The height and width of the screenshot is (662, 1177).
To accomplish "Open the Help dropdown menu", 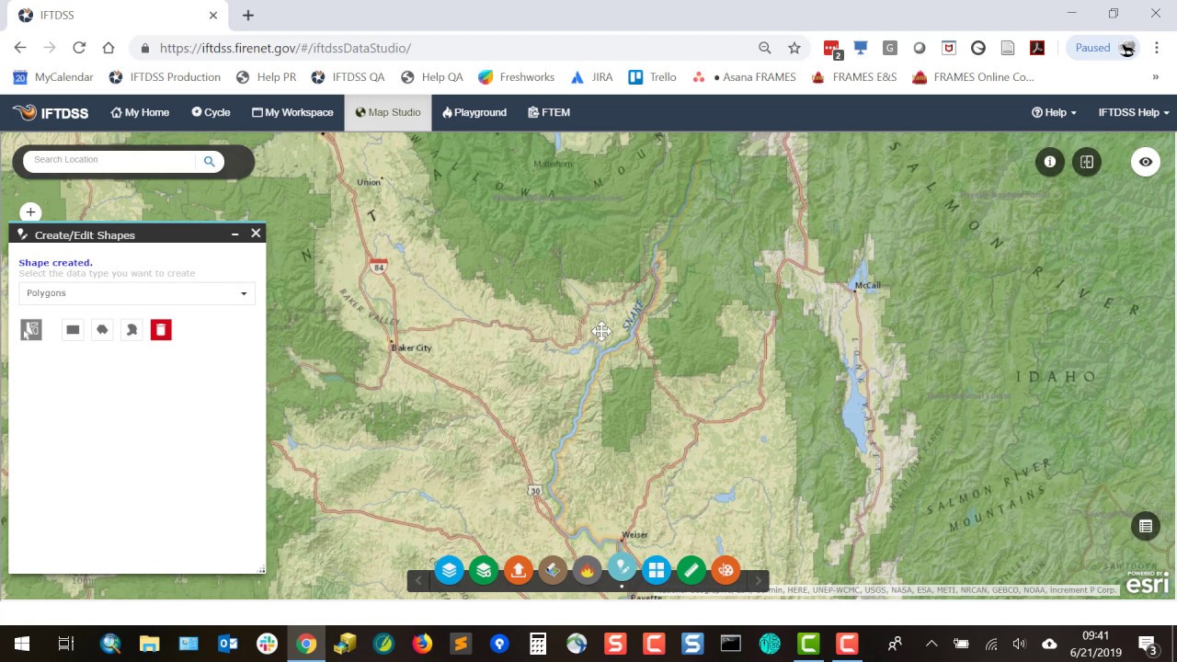I will coord(1054,112).
